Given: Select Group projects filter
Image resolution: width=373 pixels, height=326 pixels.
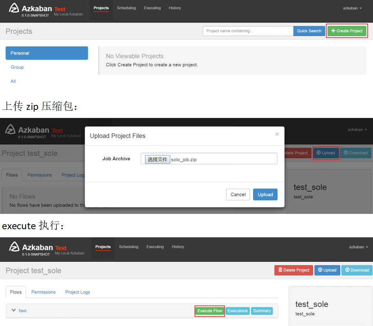Looking at the screenshot, I should click(x=17, y=67).
